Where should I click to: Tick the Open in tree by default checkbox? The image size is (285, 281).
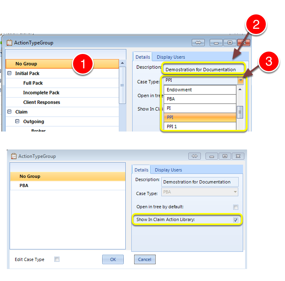[236, 207]
